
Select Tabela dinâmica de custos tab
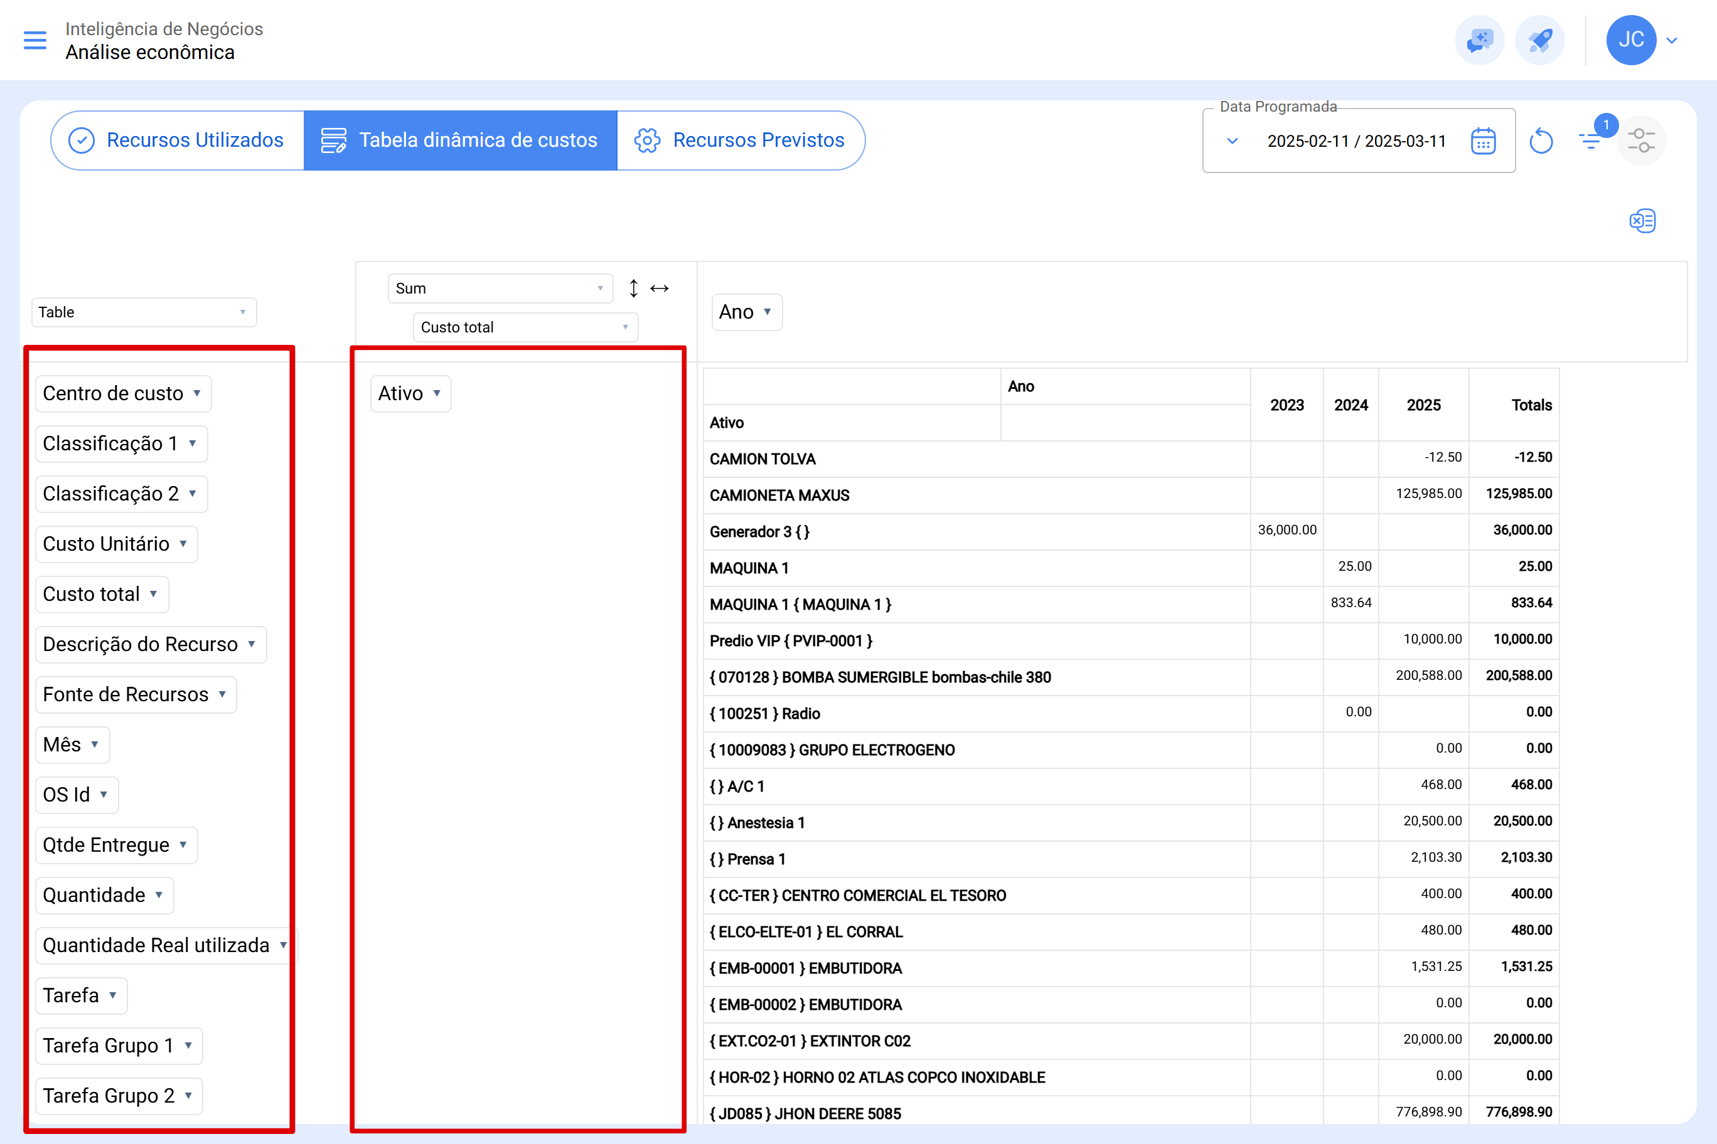(x=460, y=140)
